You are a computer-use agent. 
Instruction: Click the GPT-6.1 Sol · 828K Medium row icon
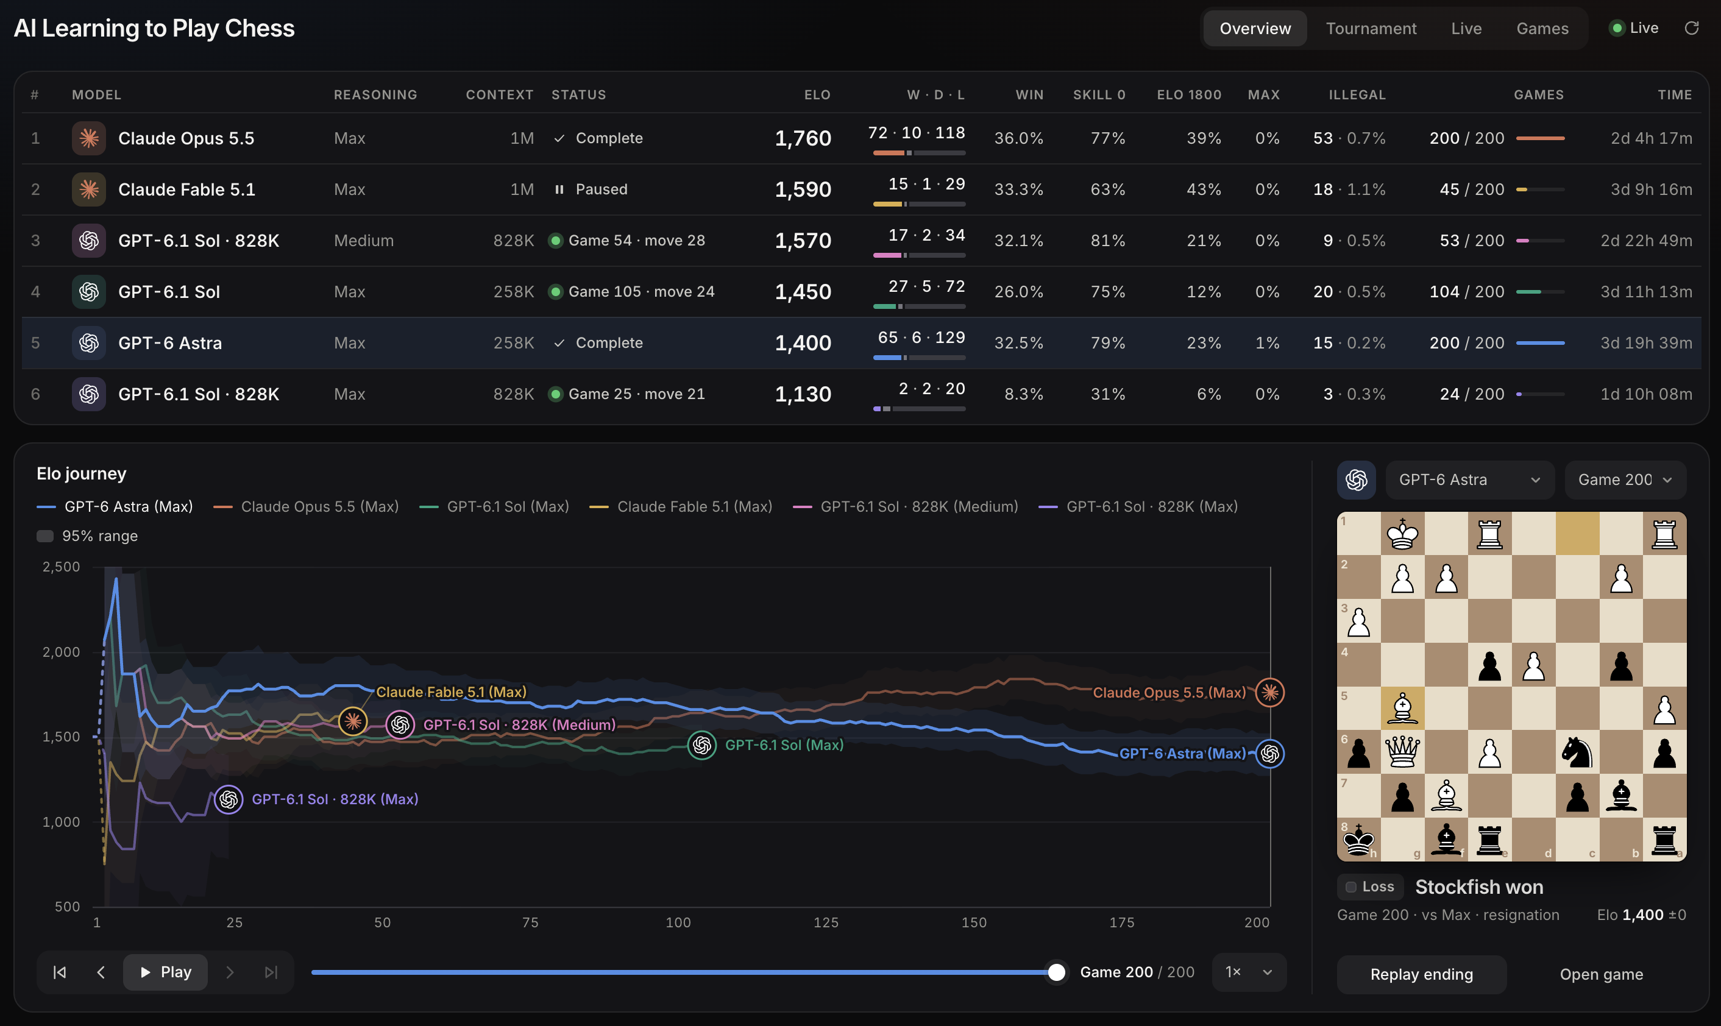(x=88, y=241)
